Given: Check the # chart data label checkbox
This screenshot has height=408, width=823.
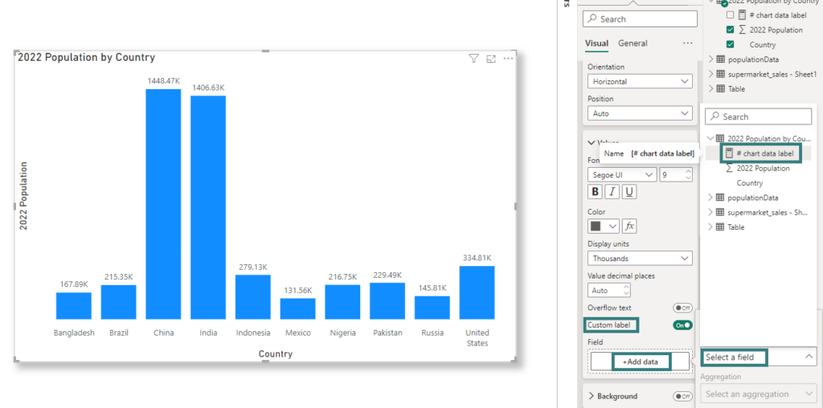Looking at the screenshot, I should coord(730,14).
